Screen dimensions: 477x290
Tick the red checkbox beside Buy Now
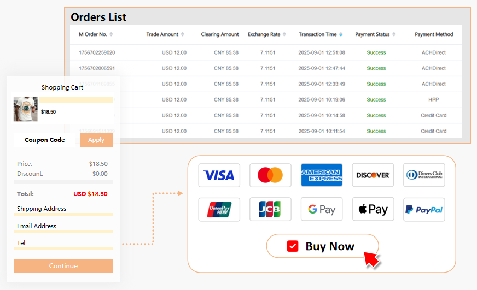(293, 246)
